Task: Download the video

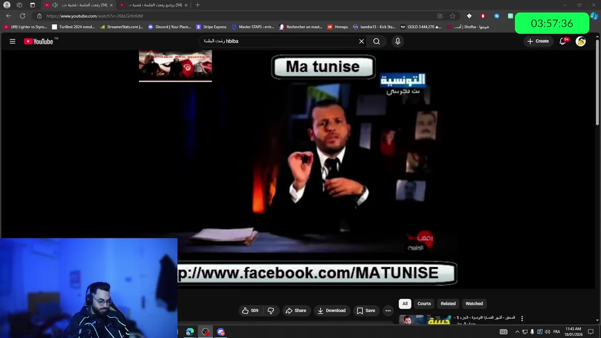Action: click(x=331, y=311)
